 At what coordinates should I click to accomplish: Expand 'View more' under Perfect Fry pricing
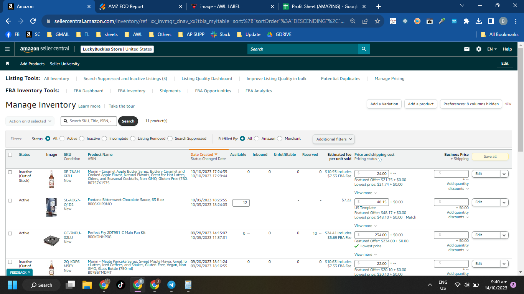[365, 255]
